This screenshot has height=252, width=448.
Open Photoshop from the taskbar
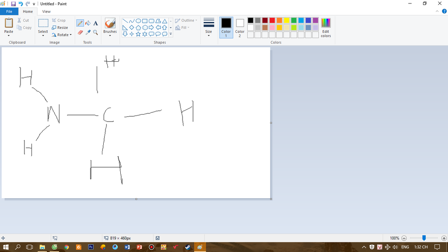coord(91,247)
